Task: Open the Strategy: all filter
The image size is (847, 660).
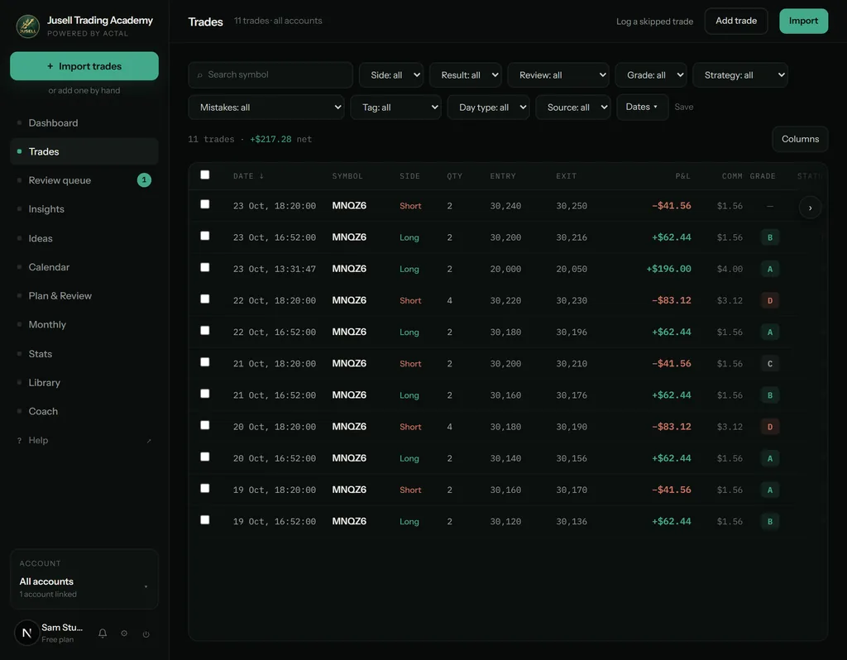Action: click(x=740, y=75)
